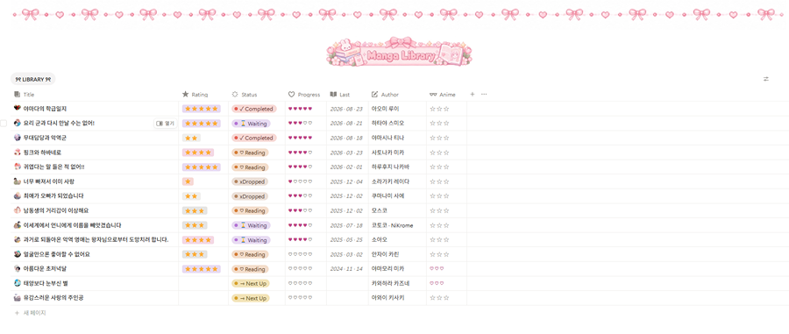Click the pink hearts Anime cell of 아름다운 초저녁달
This screenshot has height=334, width=789.
pyautogui.click(x=437, y=269)
